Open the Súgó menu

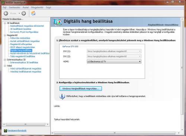(x=48, y=7)
